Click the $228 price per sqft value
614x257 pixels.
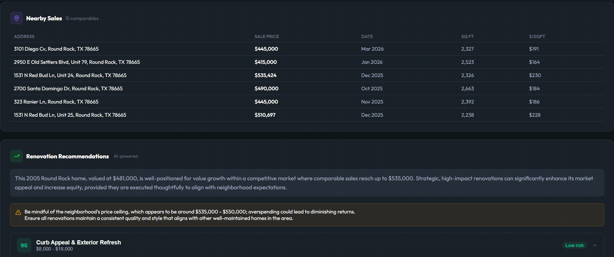(x=535, y=115)
